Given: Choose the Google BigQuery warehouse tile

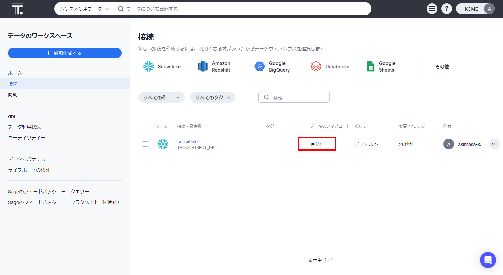Looking at the screenshot, I should tap(274, 67).
